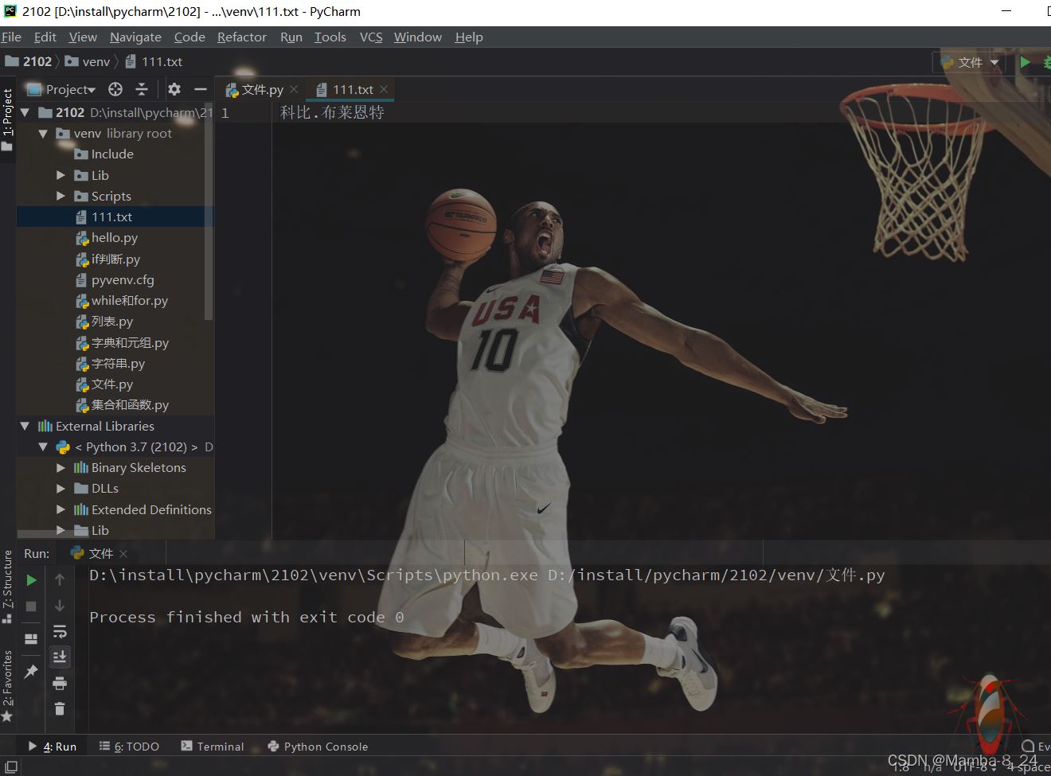
Task: Click the Project tree vertical scrollbar
Action: 209,211
